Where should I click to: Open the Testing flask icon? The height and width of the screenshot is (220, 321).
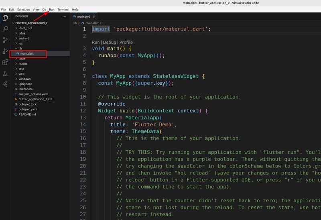(5, 73)
